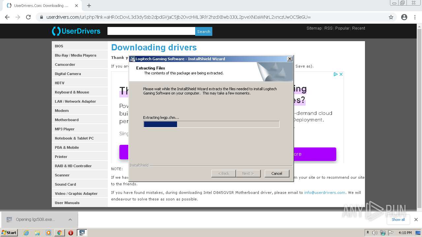Click the blue Search button
The height and width of the screenshot is (237, 422).
204,32
